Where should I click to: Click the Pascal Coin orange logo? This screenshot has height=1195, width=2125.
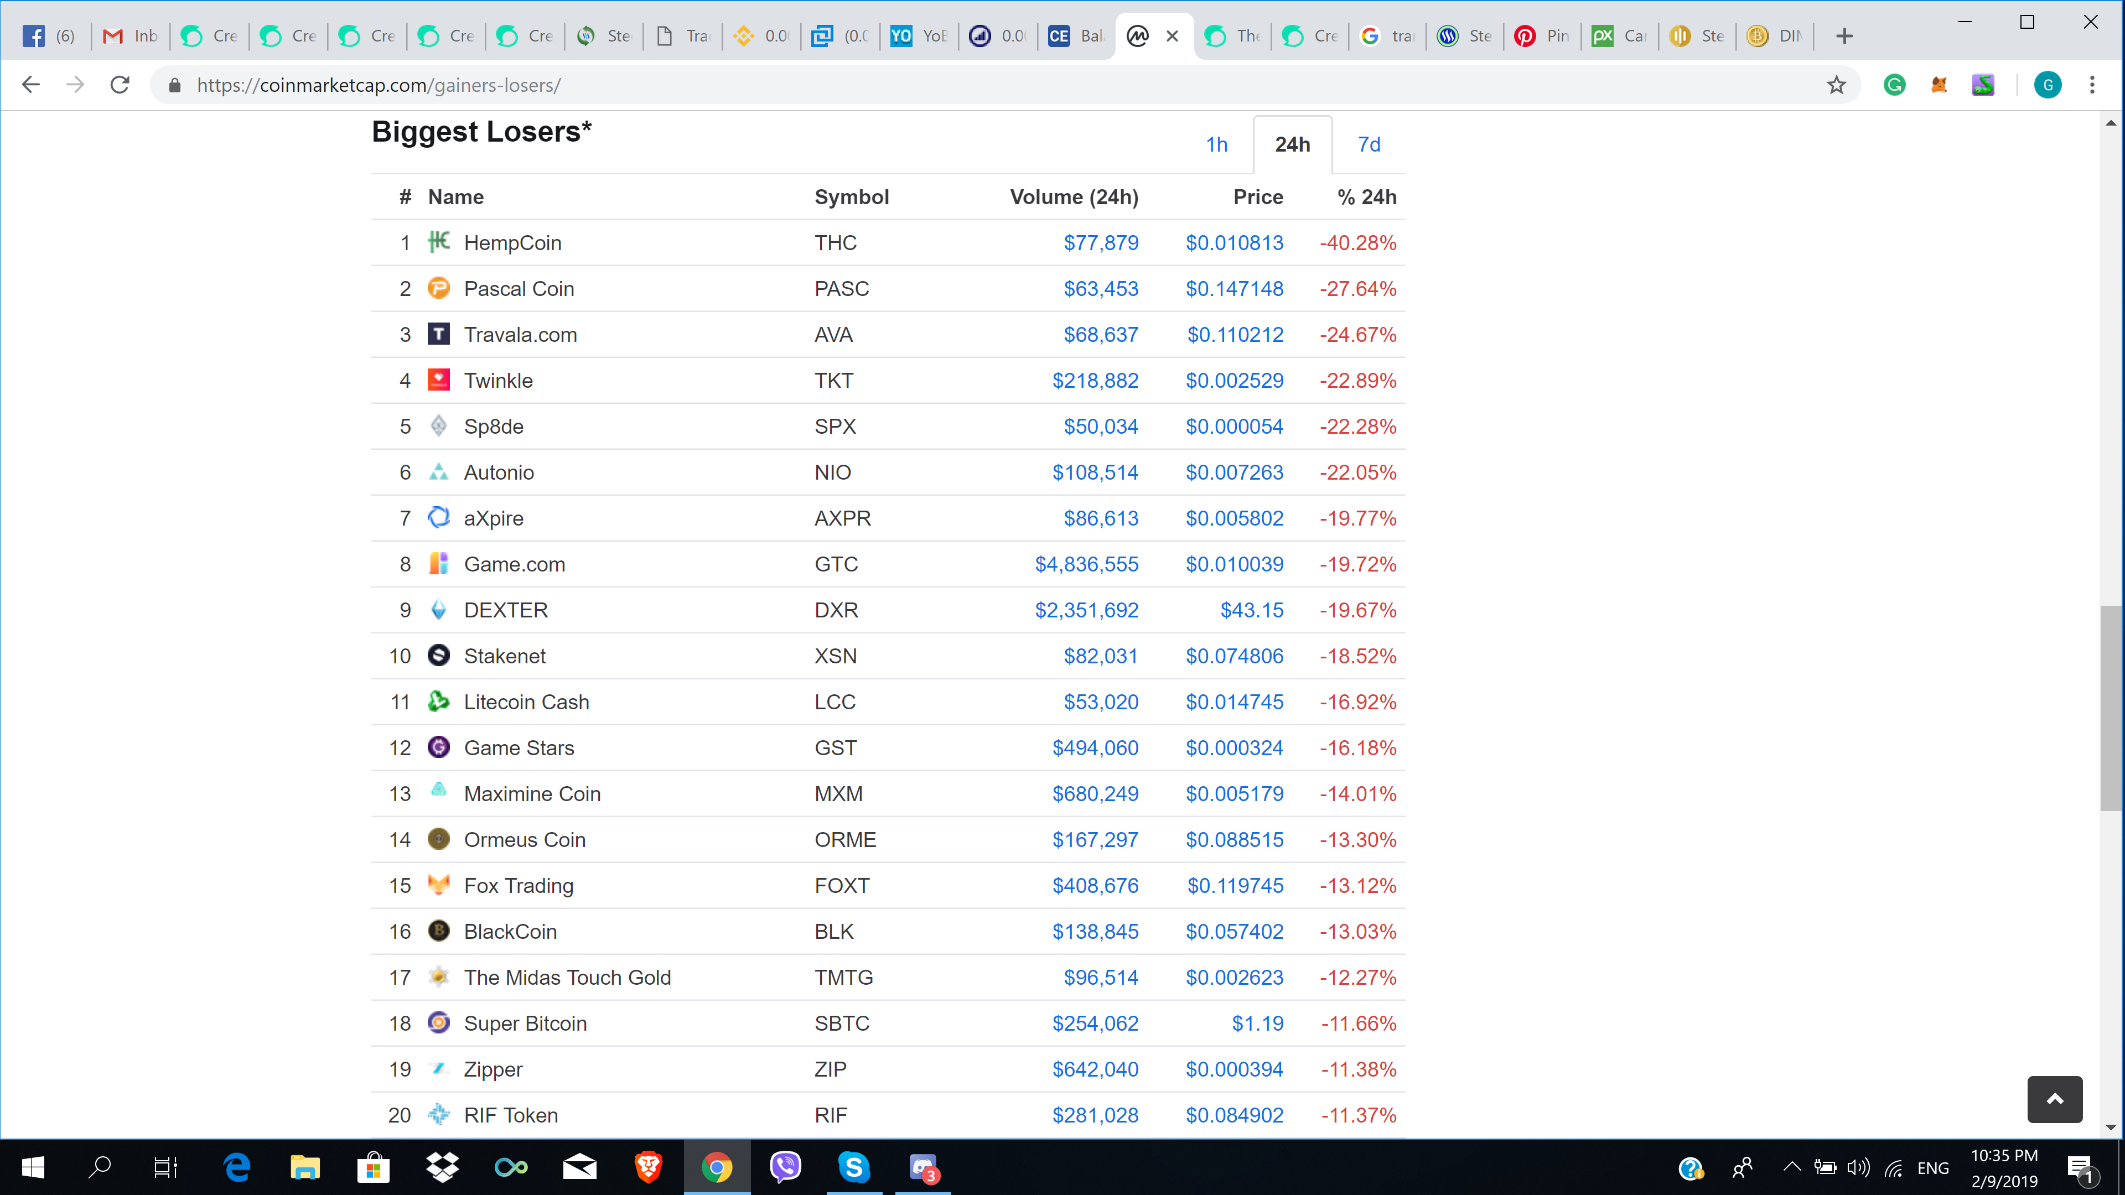[x=439, y=288]
